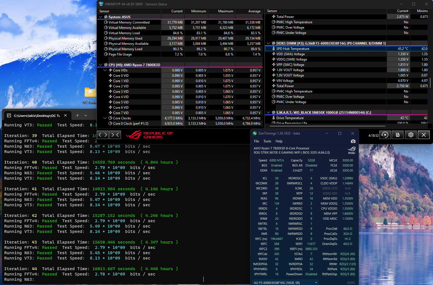Viewport: 433px width, 285px height.
Task: Click the HWiNFO app icon in title bar
Action: point(101,4)
